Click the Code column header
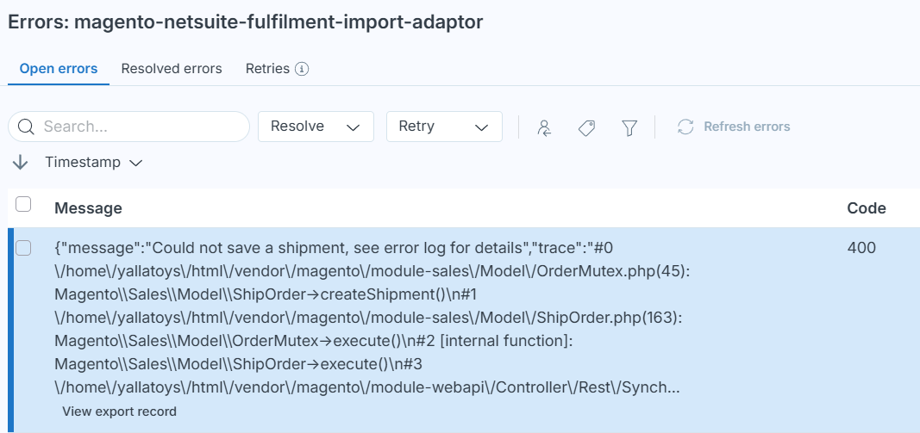This screenshot has height=433, width=920. coord(866,208)
